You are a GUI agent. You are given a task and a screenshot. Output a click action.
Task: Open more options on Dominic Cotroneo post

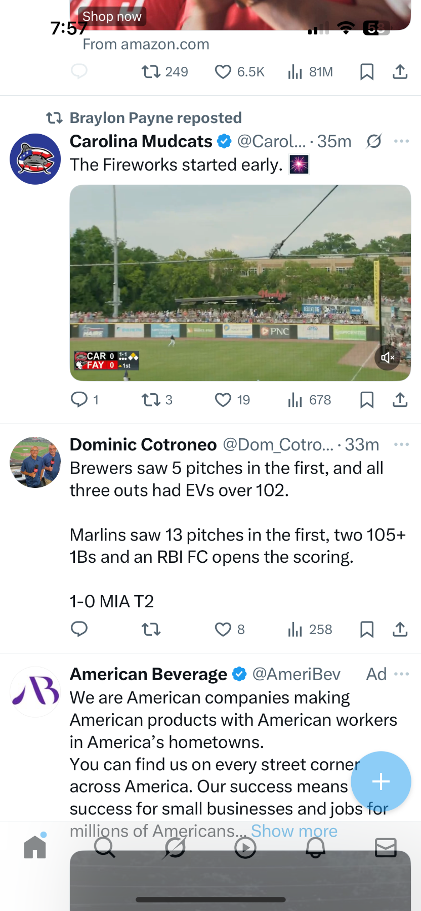pos(401,444)
